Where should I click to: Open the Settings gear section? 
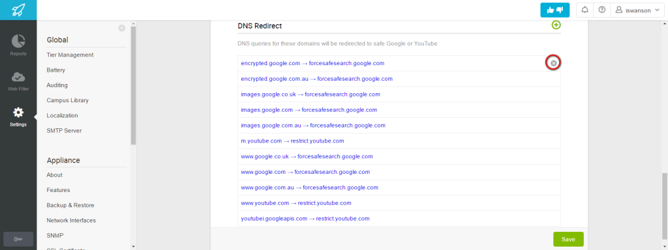pos(18,117)
